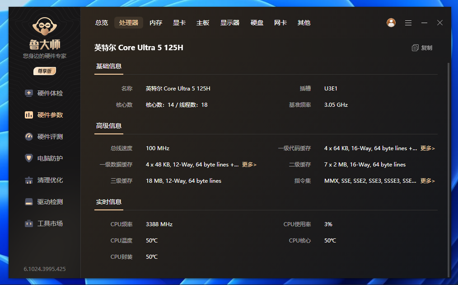458x285 pixels.
Task: Close the 鲁大师 window
Action: [440, 23]
